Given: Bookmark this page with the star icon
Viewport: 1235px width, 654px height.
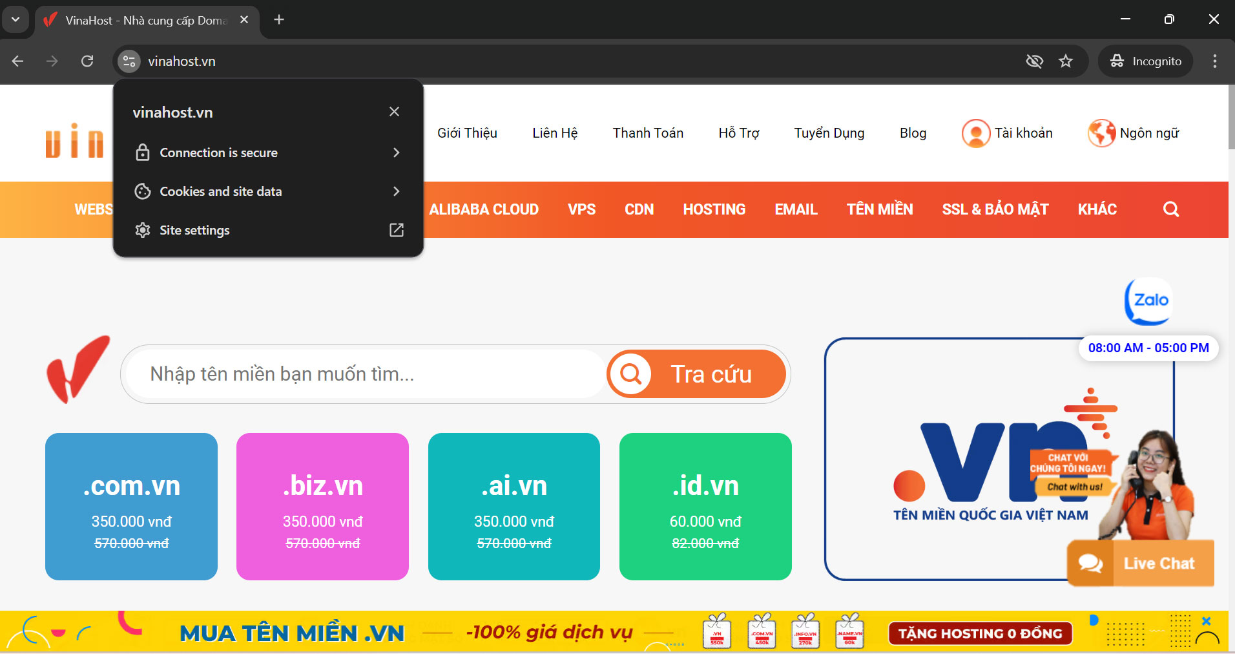Looking at the screenshot, I should coord(1066,61).
